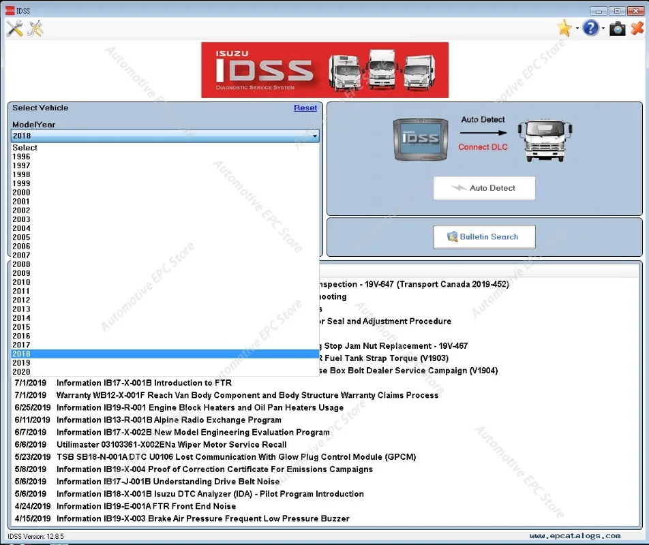Select model year 2009
Viewport: 649px width, 545px height.
click(x=165, y=273)
